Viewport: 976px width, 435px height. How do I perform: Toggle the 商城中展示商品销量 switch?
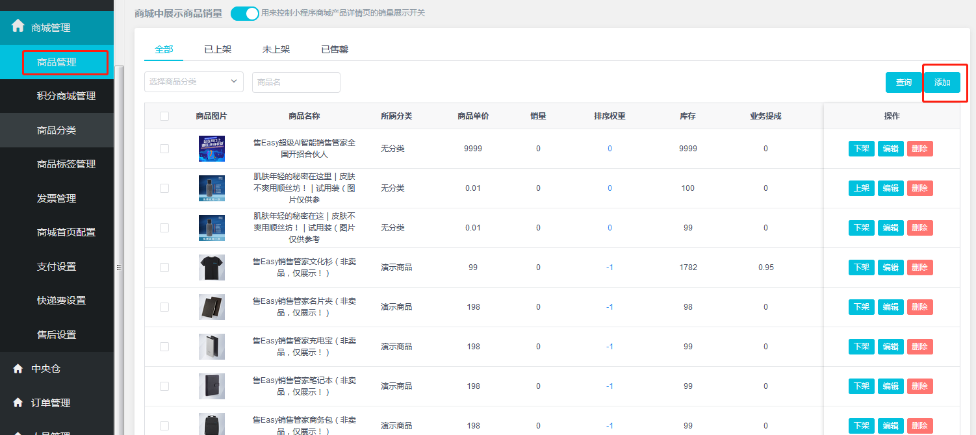[x=245, y=13]
